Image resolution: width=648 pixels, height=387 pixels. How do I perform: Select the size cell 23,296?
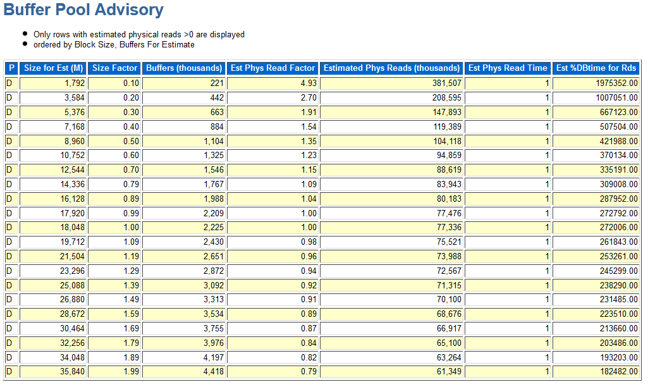[x=53, y=271]
